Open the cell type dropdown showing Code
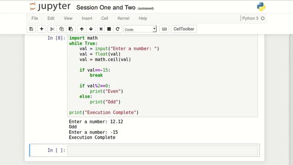 pos(140,29)
